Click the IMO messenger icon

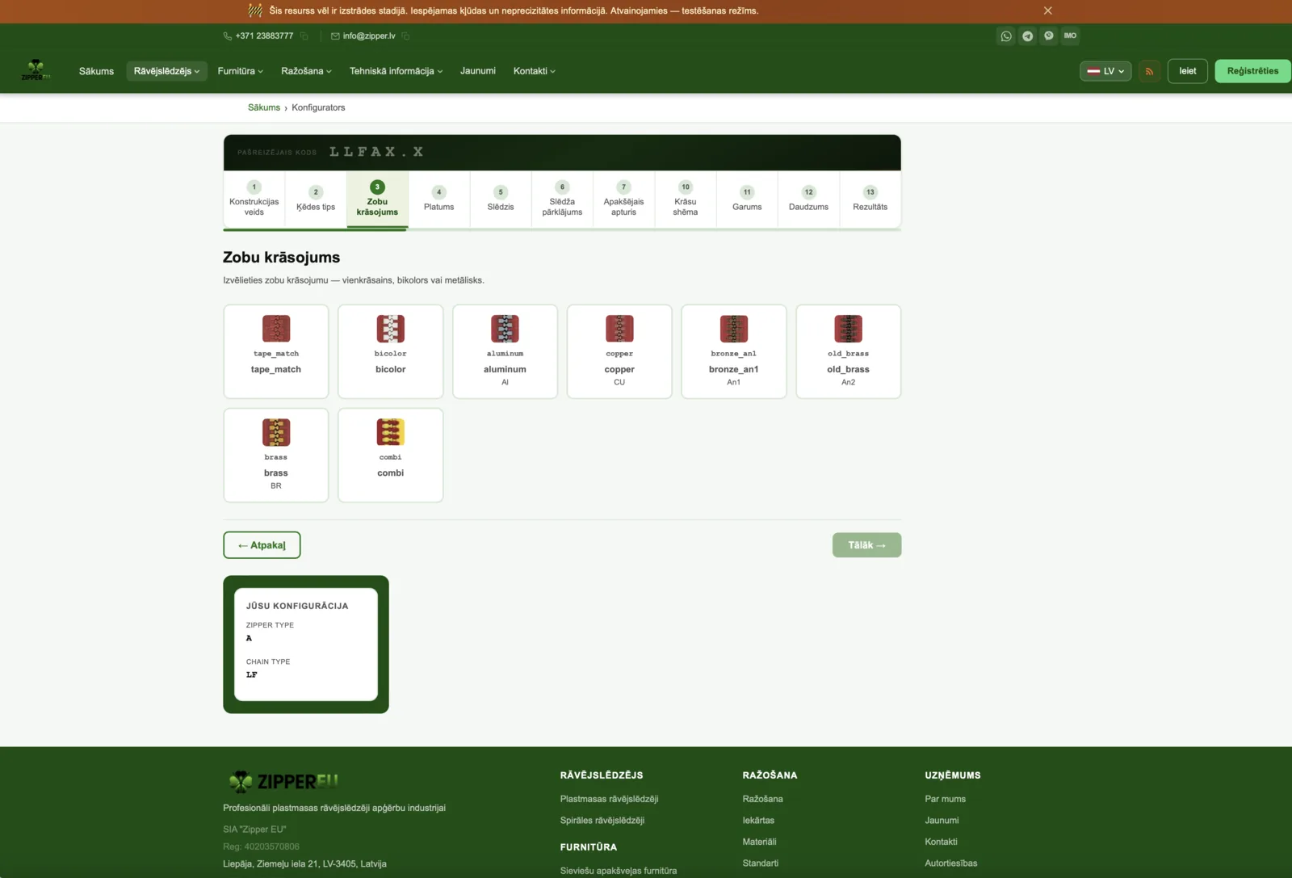click(1070, 36)
